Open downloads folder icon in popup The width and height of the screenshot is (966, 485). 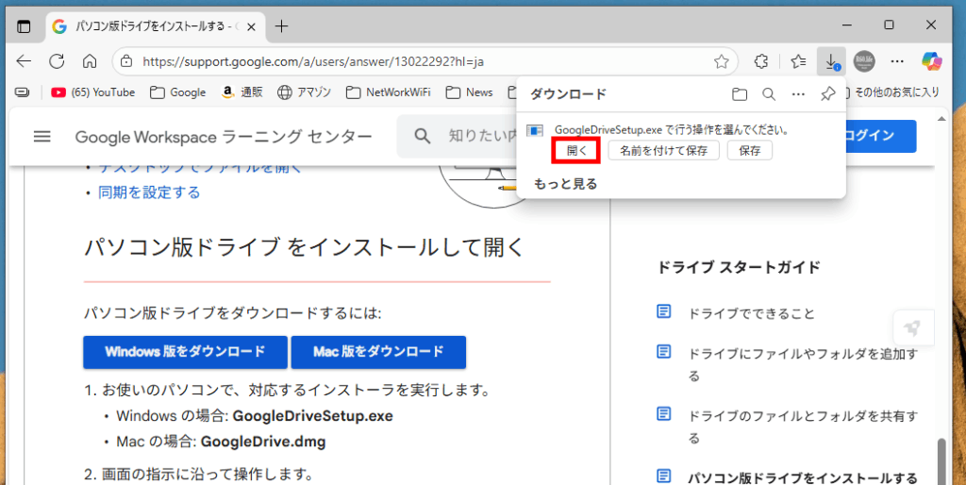tap(740, 94)
